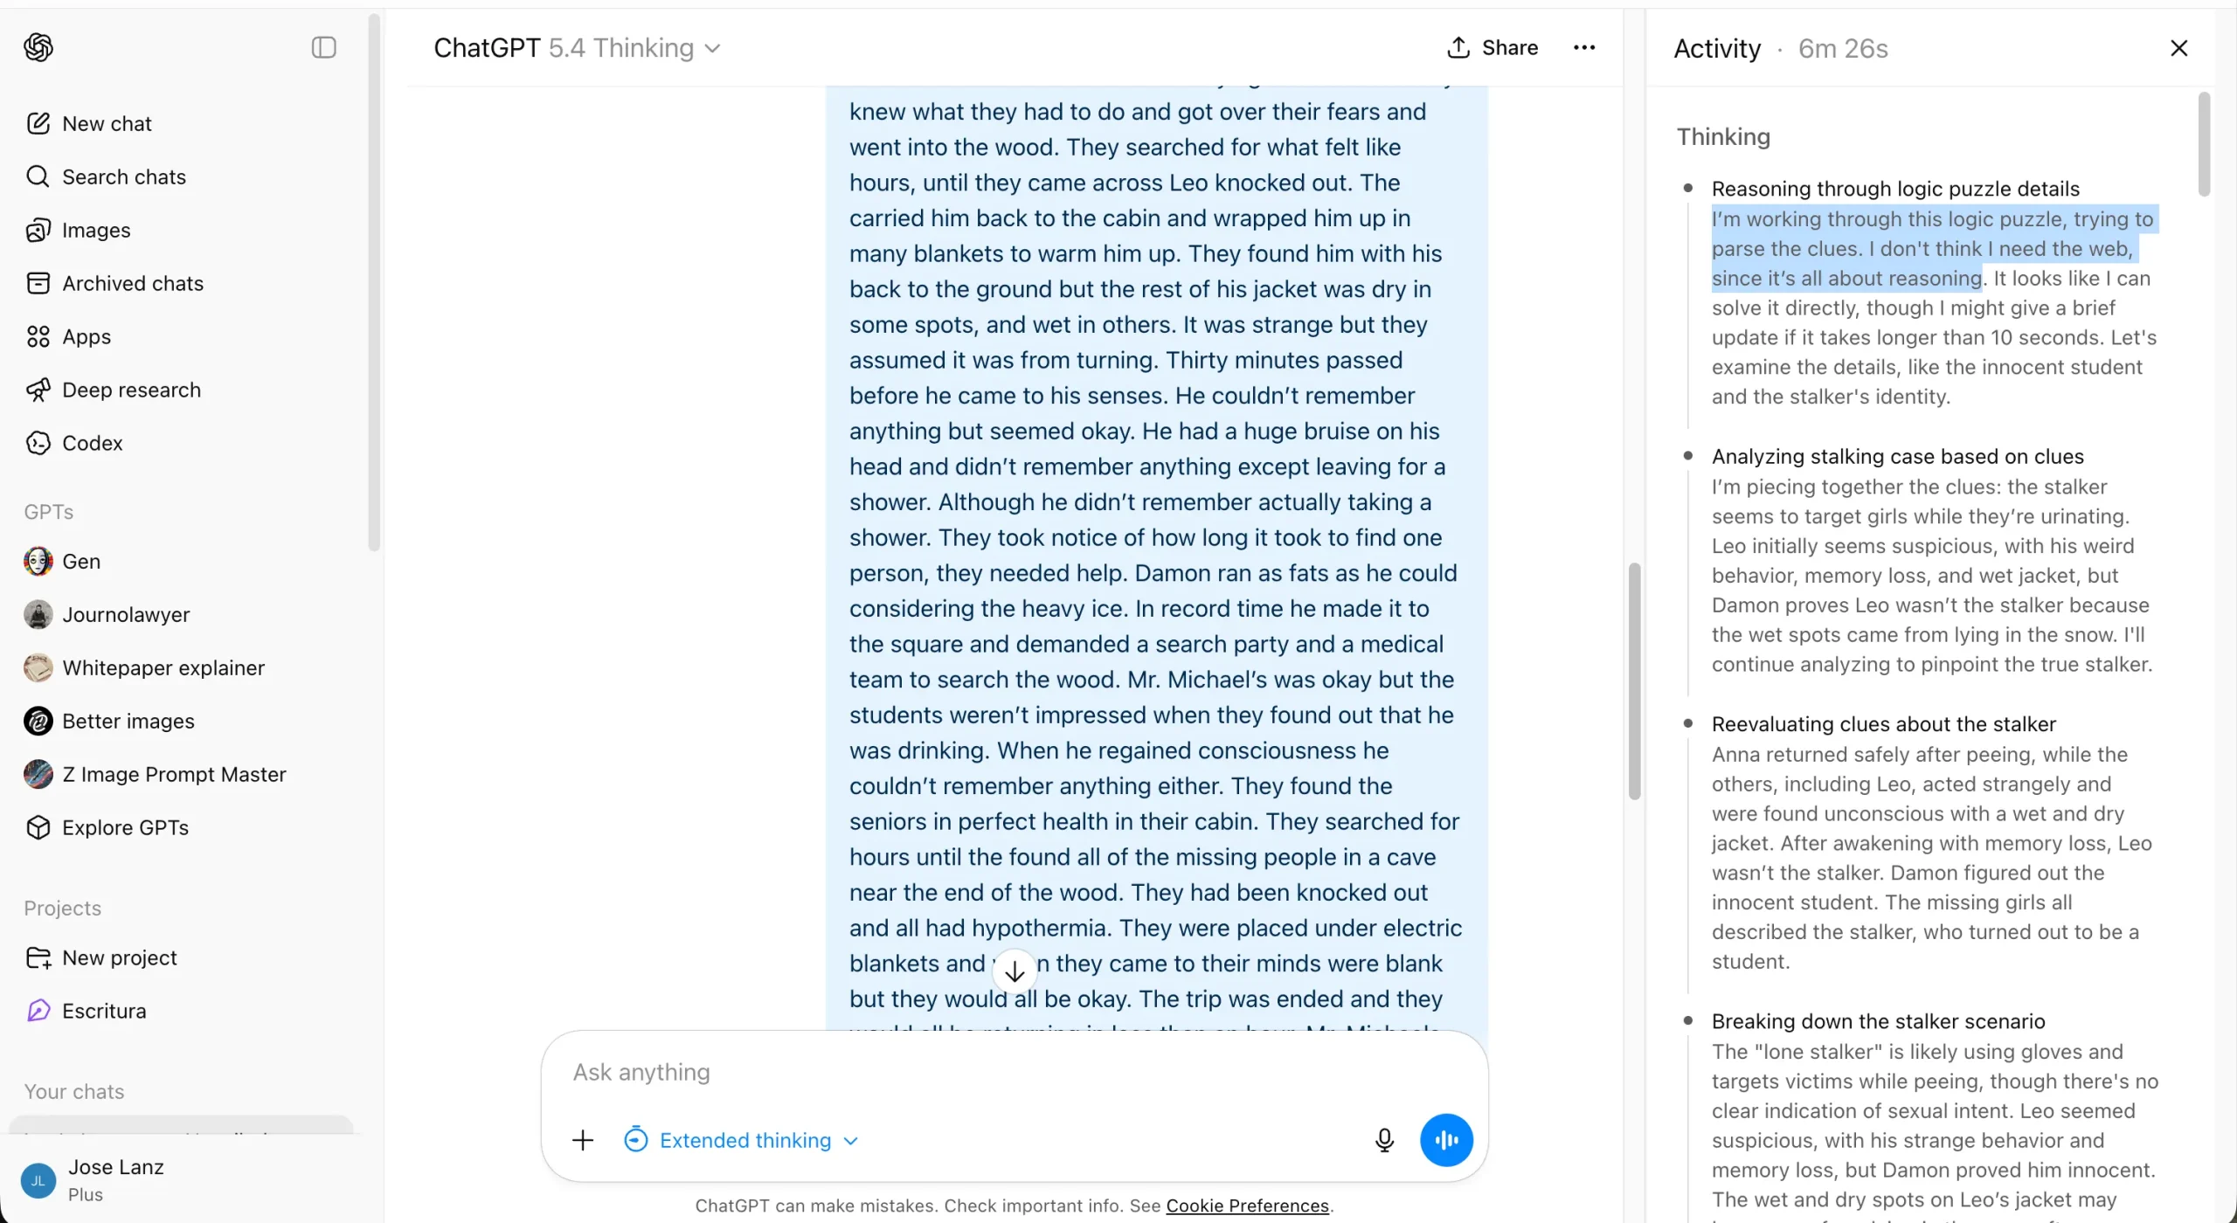Open Search chats
This screenshot has height=1223, width=2237.
[123, 177]
